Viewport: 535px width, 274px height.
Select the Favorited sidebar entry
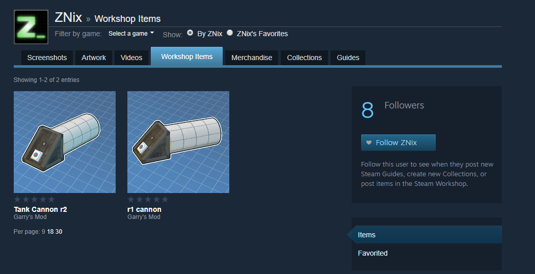pos(372,253)
